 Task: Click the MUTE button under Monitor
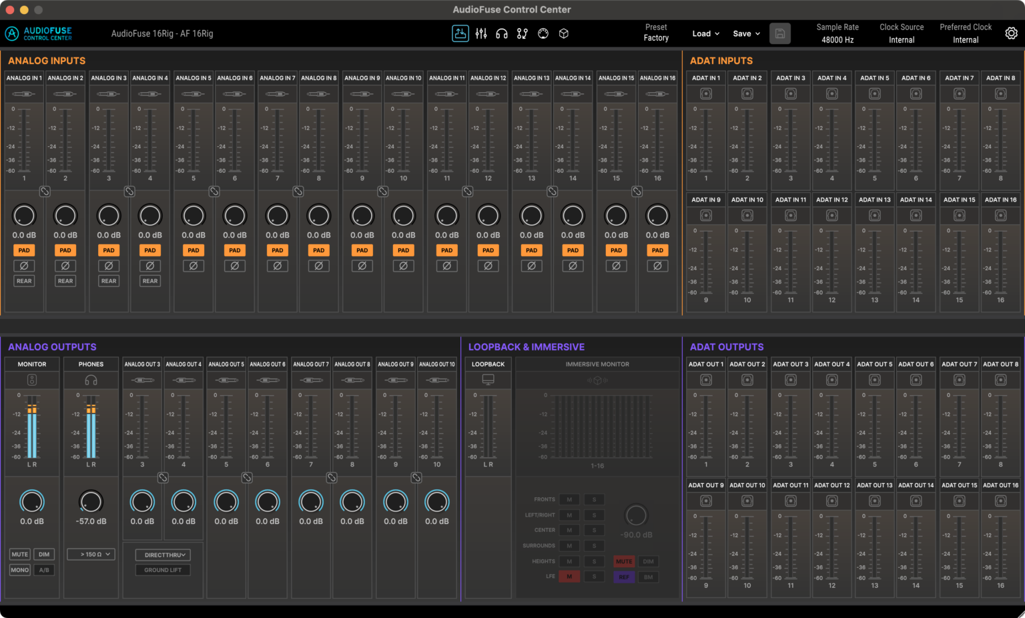pos(20,555)
